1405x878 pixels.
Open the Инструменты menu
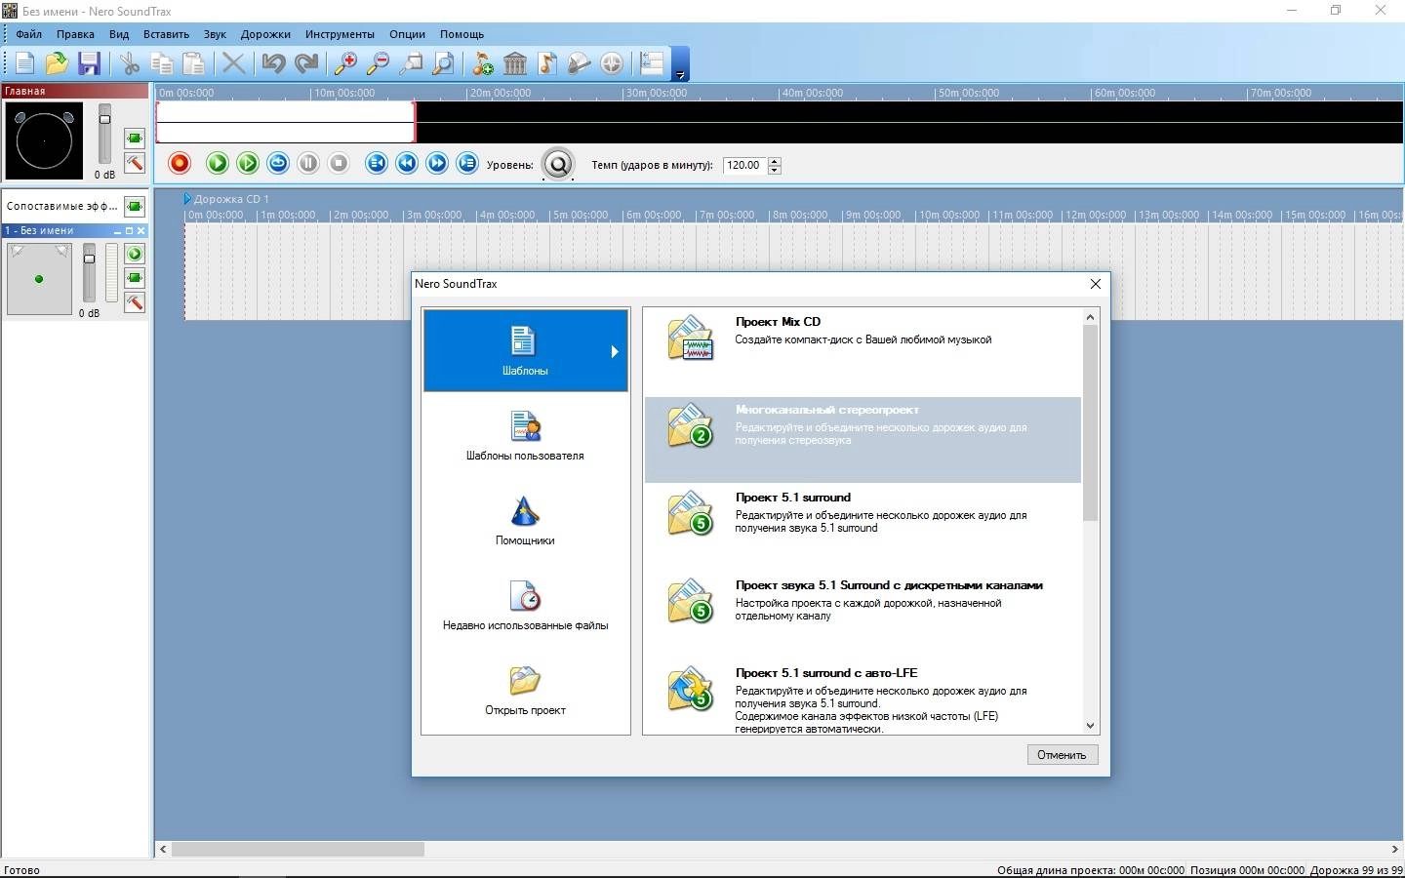(340, 34)
